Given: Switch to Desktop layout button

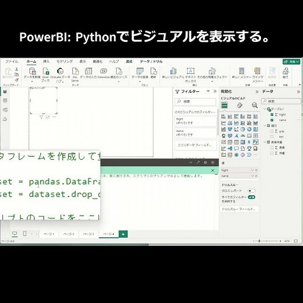Looking at the screenshot, I should pos(15,234).
